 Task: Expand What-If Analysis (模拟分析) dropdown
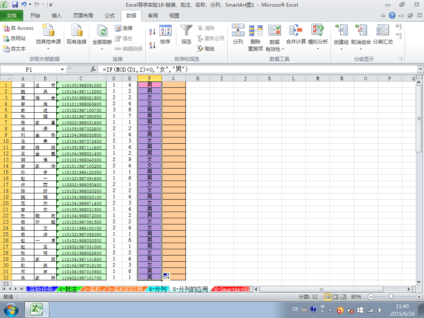pos(318,49)
